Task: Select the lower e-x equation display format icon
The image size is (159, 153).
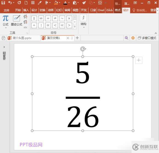Action: (25, 22)
